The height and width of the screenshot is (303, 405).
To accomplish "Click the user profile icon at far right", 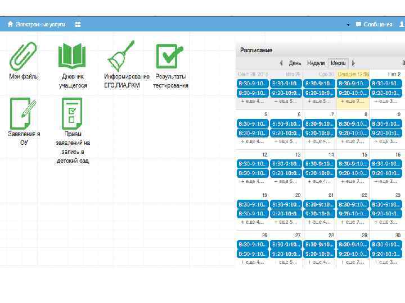I will (x=402, y=24).
